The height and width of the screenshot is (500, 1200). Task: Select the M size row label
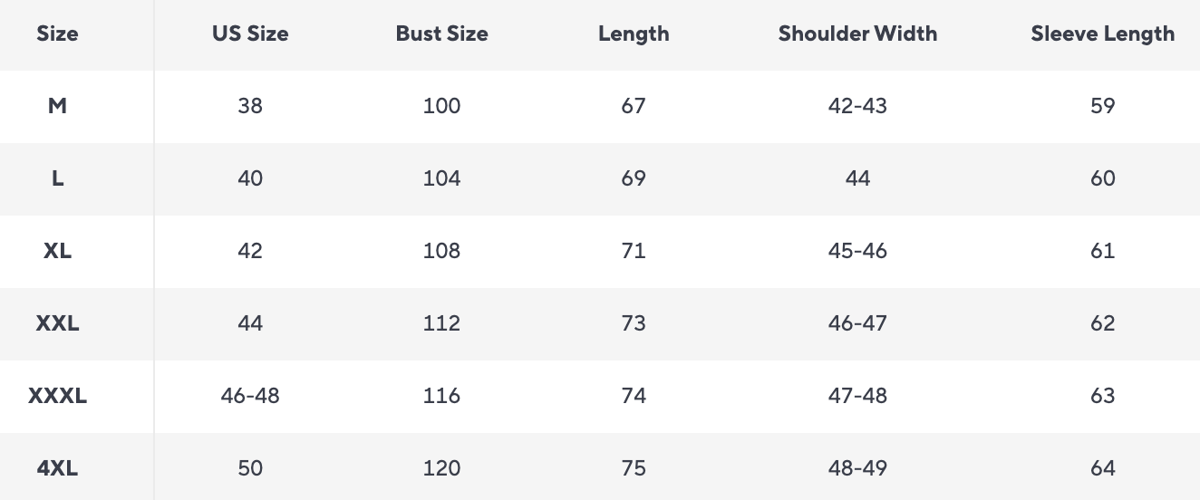coord(57,106)
